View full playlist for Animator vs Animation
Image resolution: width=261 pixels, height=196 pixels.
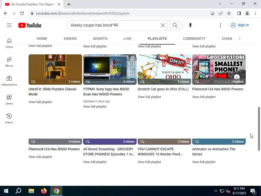204,162
